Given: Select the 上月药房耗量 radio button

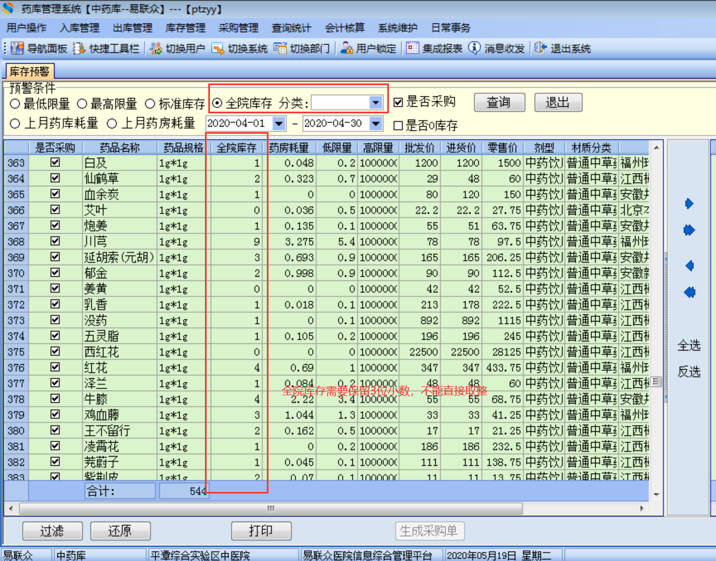Looking at the screenshot, I should coord(112,124).
